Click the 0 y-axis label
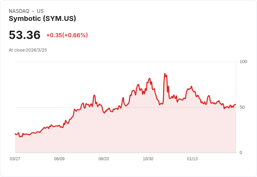The width and height of the screenshot is (257, 177). pyautogui.click(x=241, y=153)
